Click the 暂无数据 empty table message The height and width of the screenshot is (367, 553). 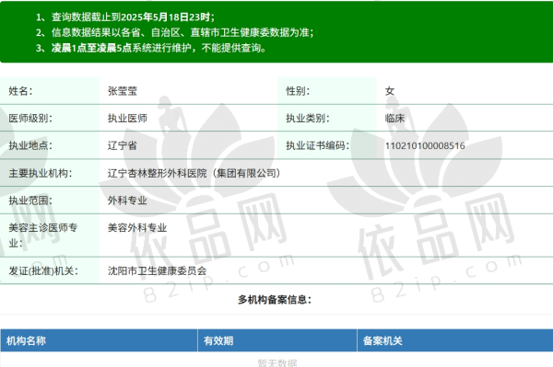point(277,362)
